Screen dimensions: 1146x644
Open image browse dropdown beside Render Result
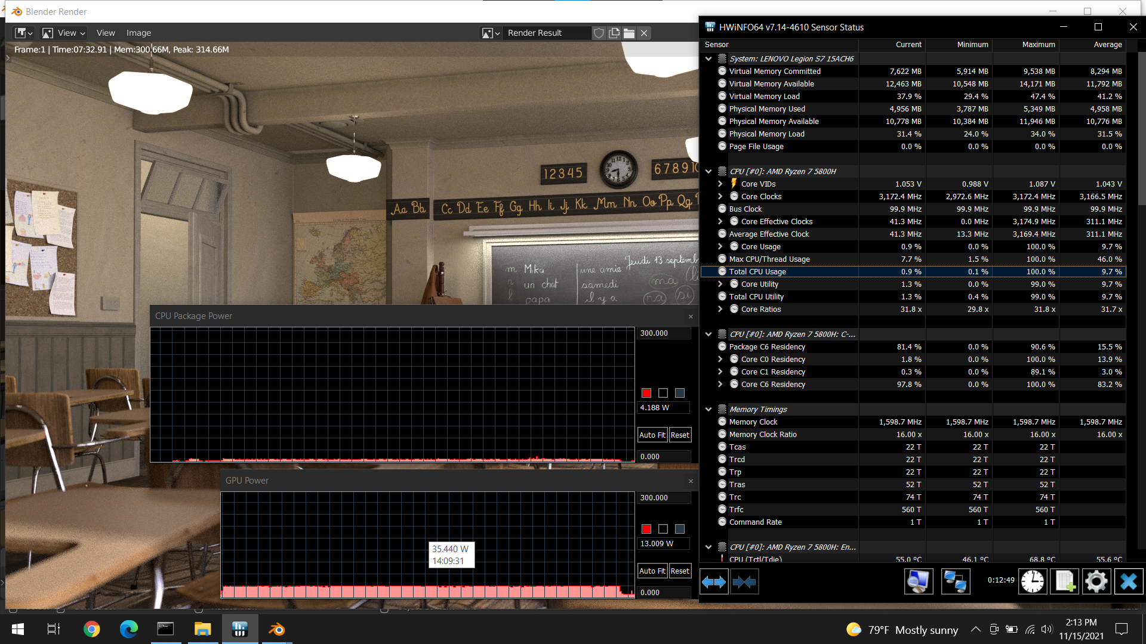pyautogui.click(x=491, y=33)
